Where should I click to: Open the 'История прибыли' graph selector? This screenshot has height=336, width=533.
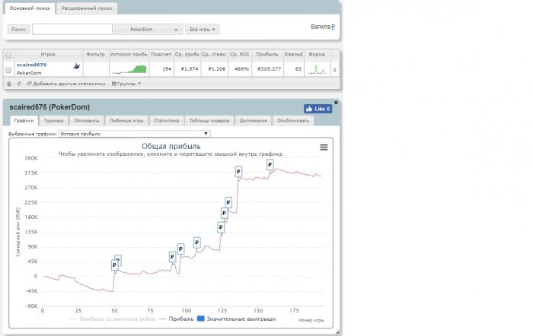(133, 133)
